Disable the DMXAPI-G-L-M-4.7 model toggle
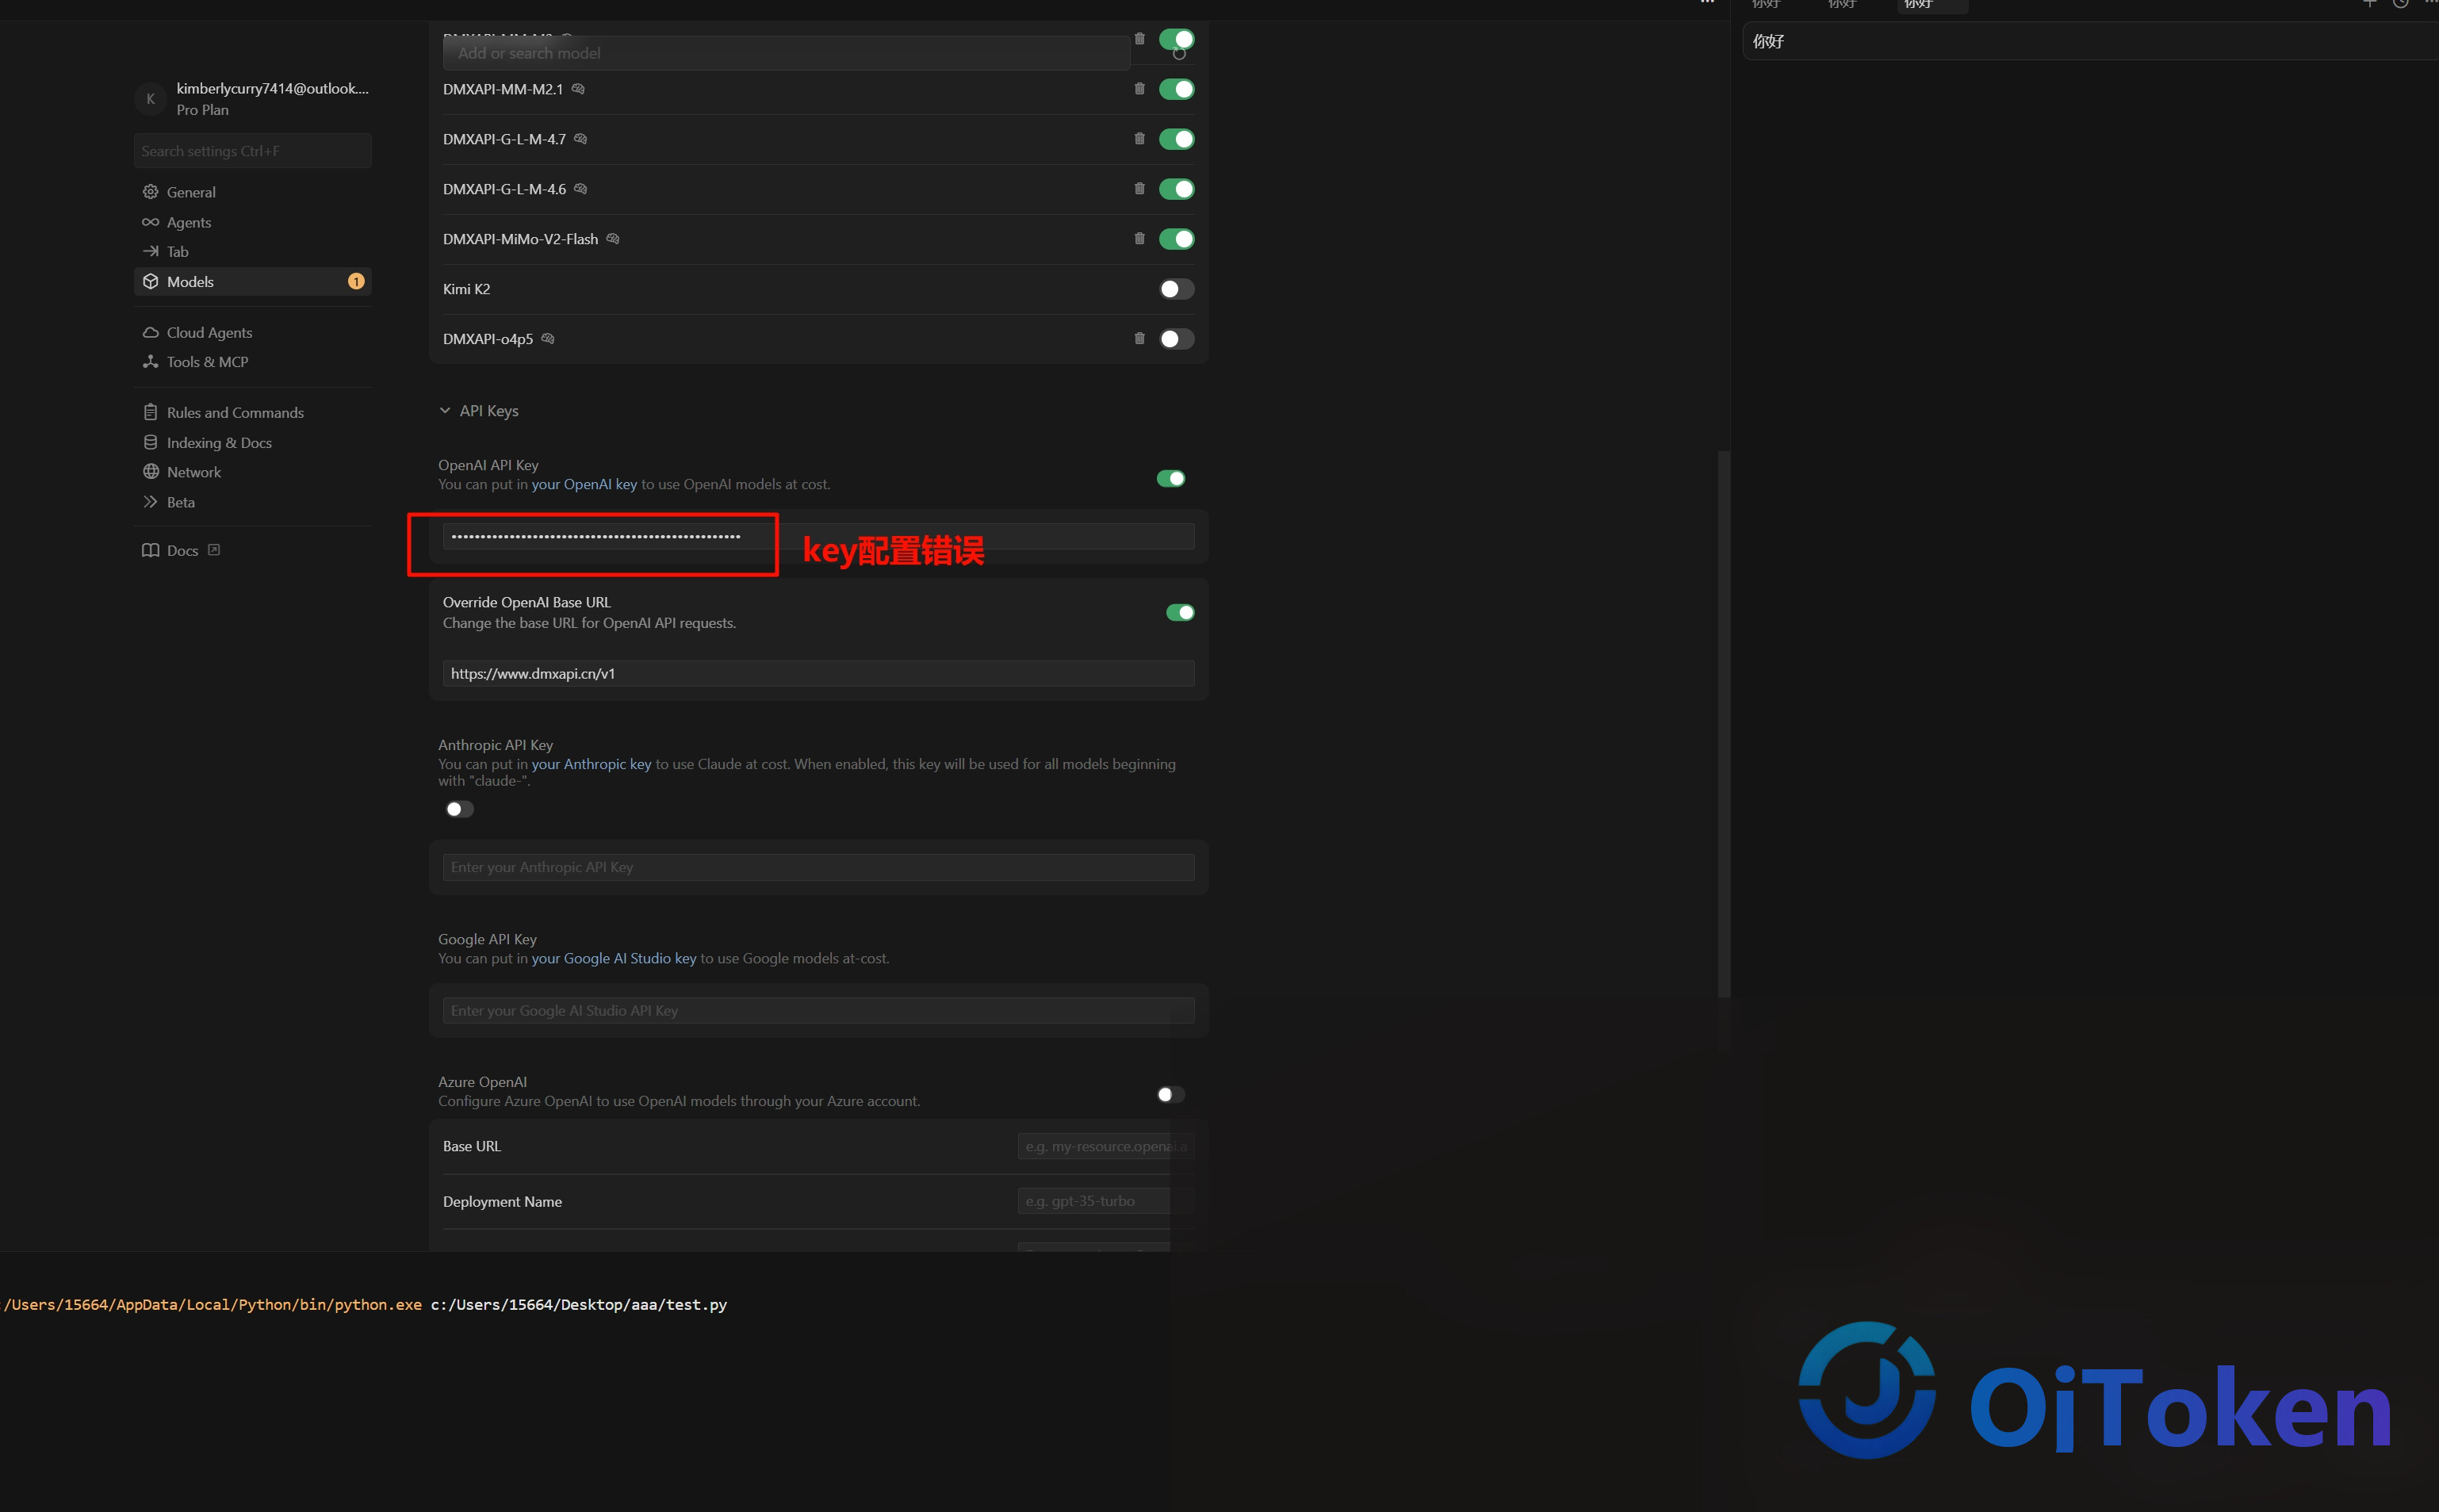 (1177, 139)
